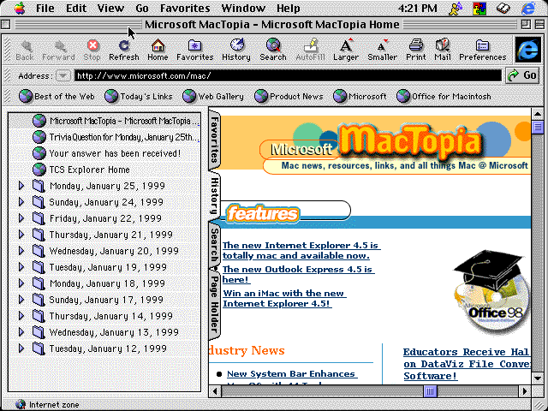Open the Go menu

[142, 8]
